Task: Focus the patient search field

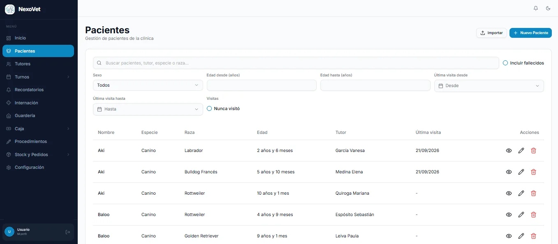Action: point(296,63)
